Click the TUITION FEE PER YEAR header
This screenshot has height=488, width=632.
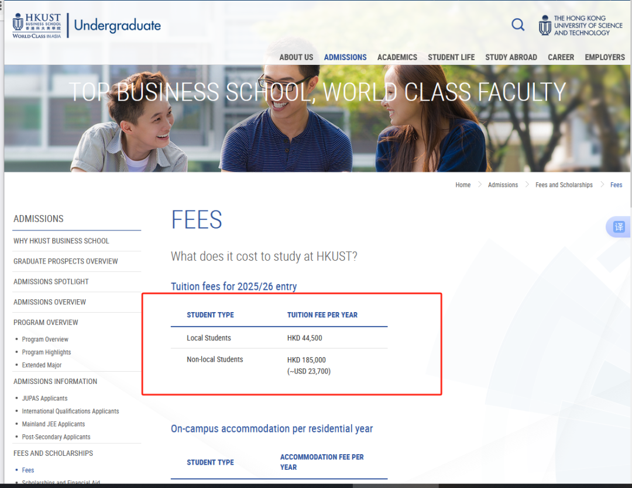click(322, 315)
